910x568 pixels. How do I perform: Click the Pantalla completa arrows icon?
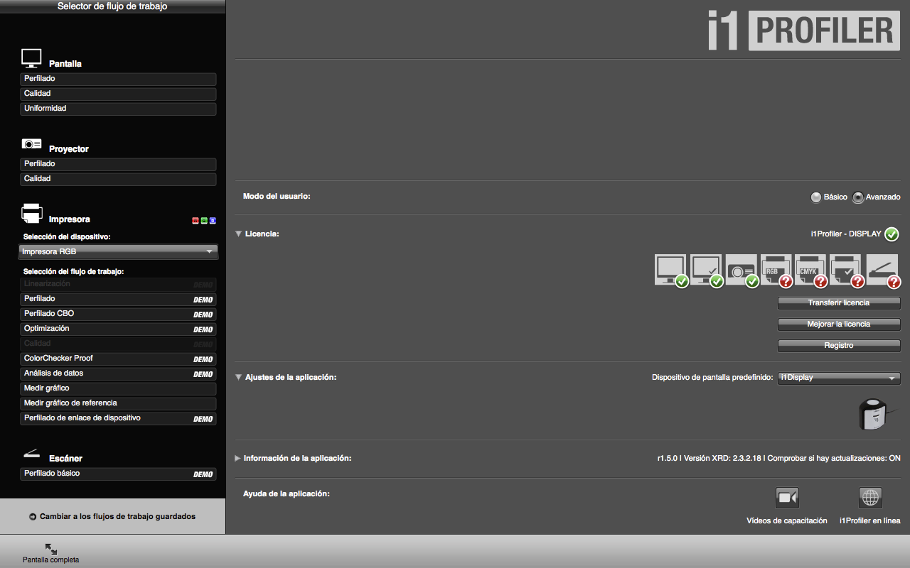(x=50, y=549)
